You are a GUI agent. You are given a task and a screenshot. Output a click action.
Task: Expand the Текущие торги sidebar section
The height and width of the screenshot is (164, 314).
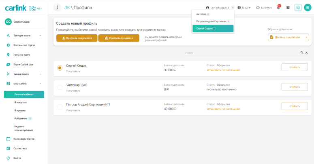click(x=40, y=36)
